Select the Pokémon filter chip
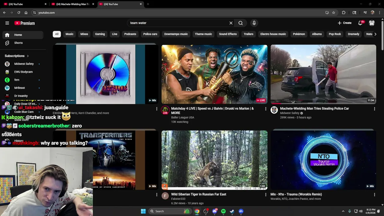Viewport: 384px width, 216px height. coord(299,34)
